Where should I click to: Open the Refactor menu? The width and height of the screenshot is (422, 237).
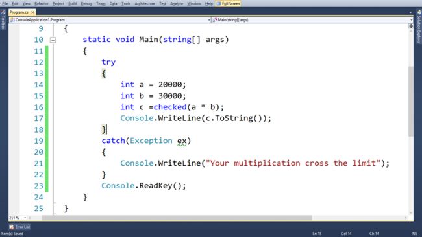41,3
